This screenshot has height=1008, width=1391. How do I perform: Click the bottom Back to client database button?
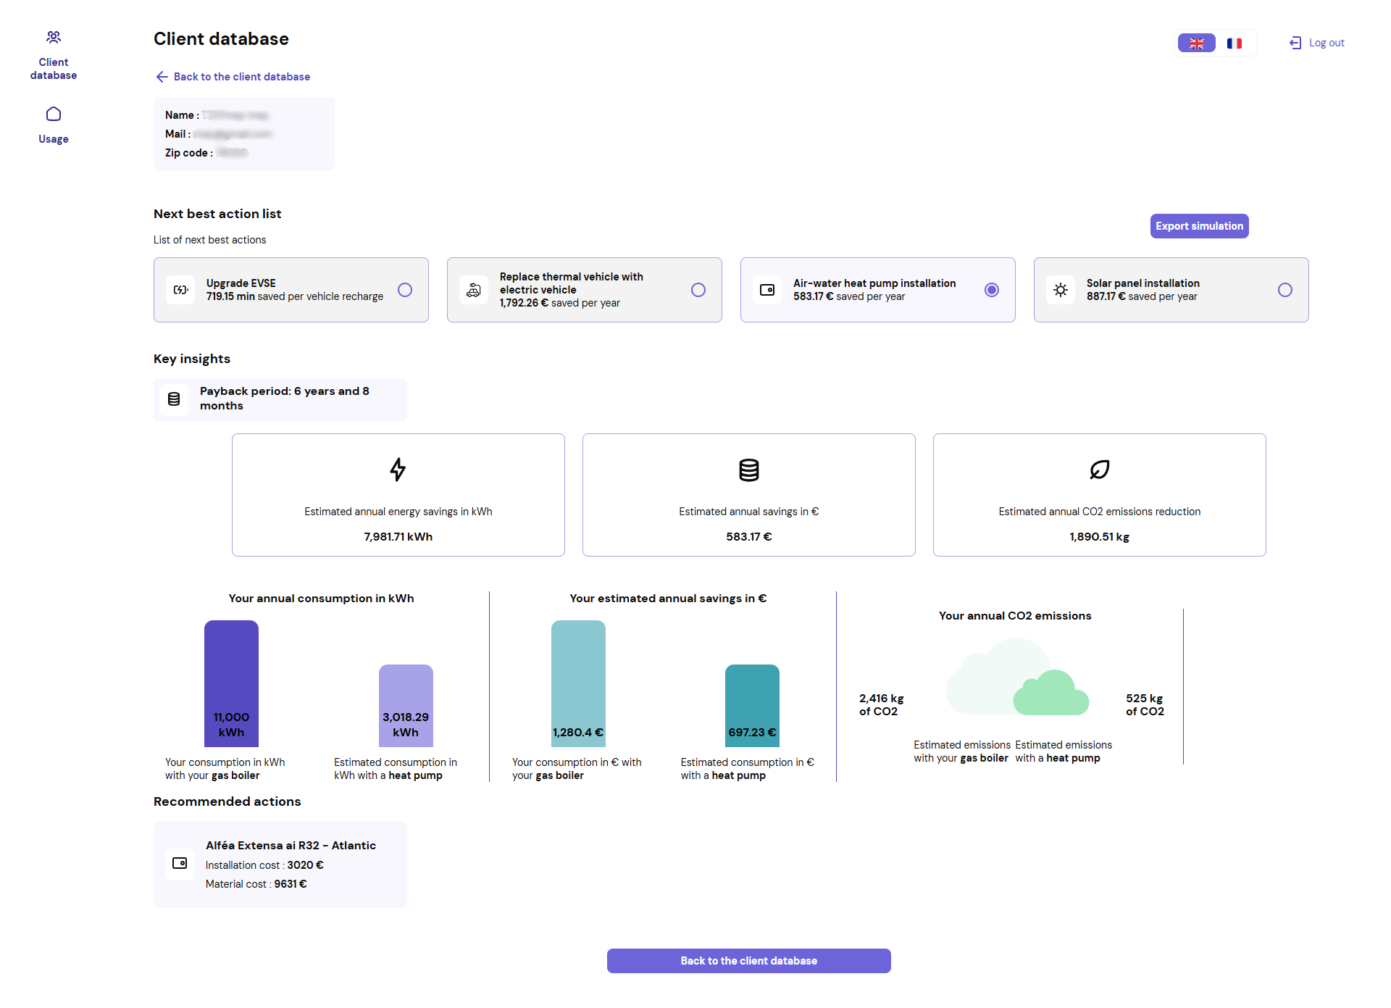[x=749, y=961]
